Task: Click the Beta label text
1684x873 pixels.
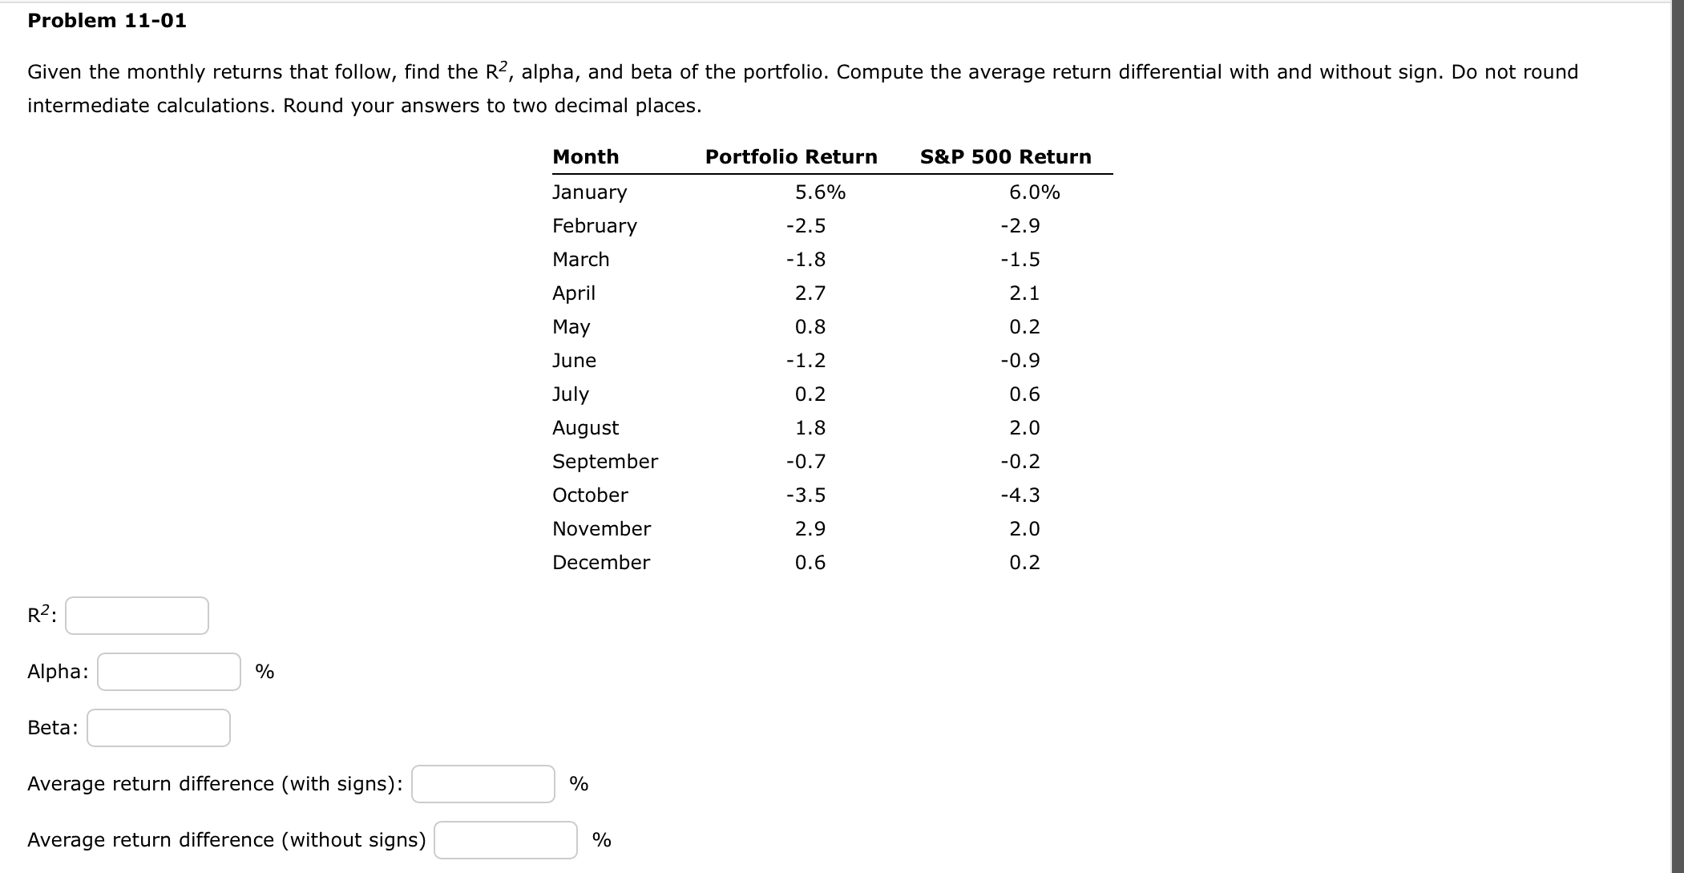Action: 51,728
